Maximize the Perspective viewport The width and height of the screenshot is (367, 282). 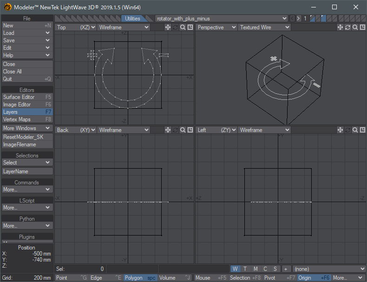(362, 27)
